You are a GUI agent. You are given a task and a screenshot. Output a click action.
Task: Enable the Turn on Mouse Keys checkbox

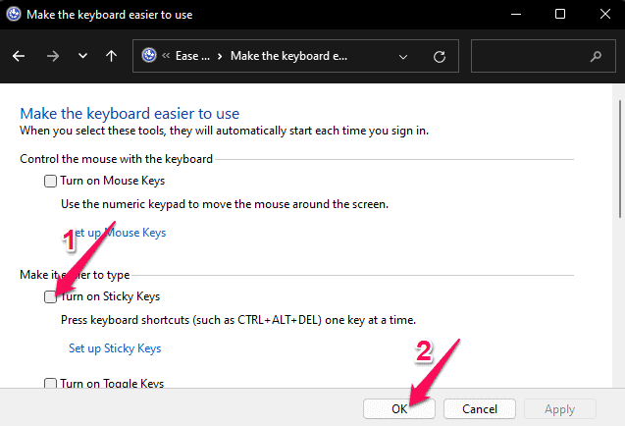coord(51,181)
